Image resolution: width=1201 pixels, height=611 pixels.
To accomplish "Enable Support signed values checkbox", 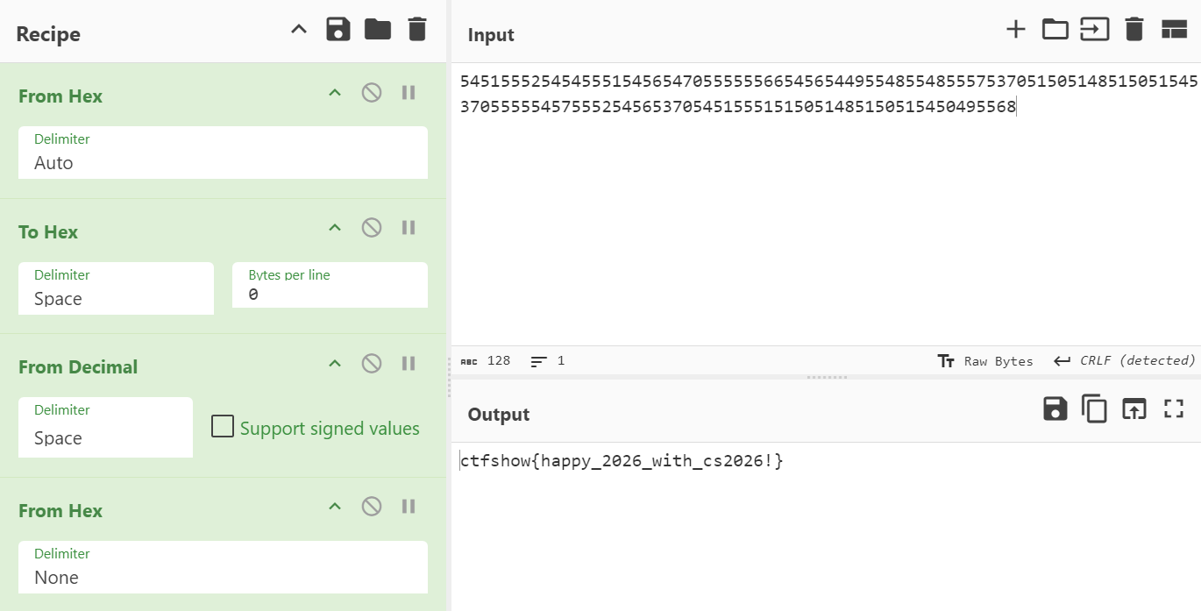I will point(223,428).
